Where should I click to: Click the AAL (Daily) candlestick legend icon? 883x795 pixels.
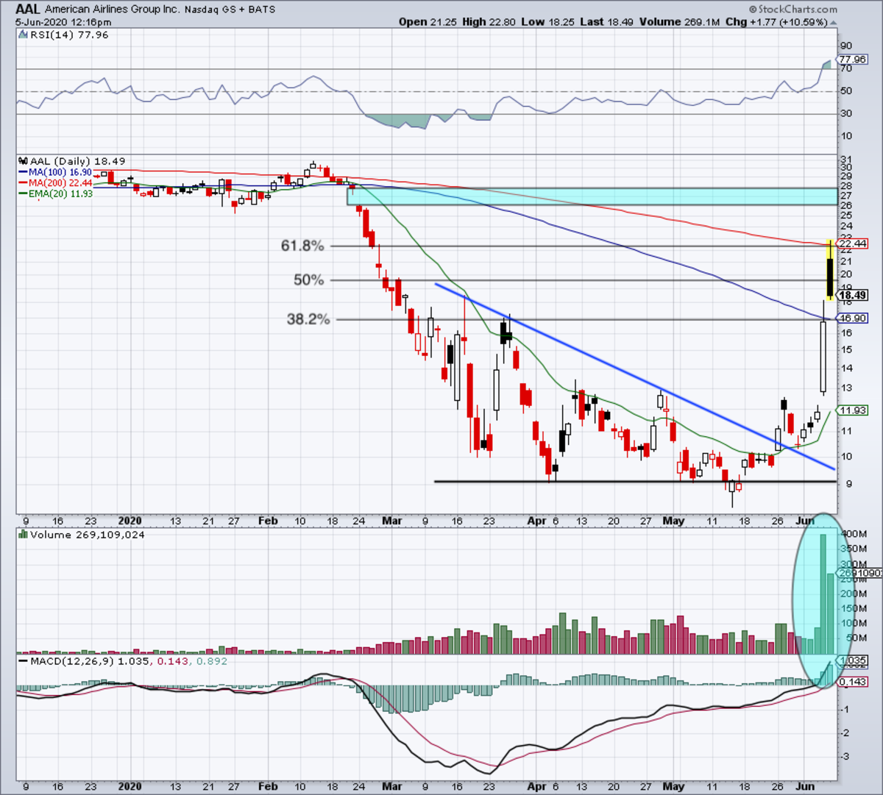(24, 161)
